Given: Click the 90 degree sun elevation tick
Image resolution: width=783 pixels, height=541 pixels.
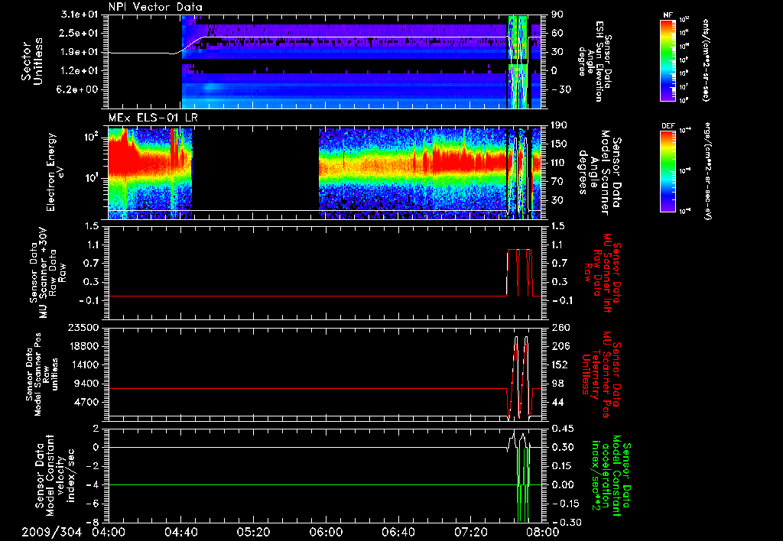Looking at the screenshot, I should coord(557,15).
